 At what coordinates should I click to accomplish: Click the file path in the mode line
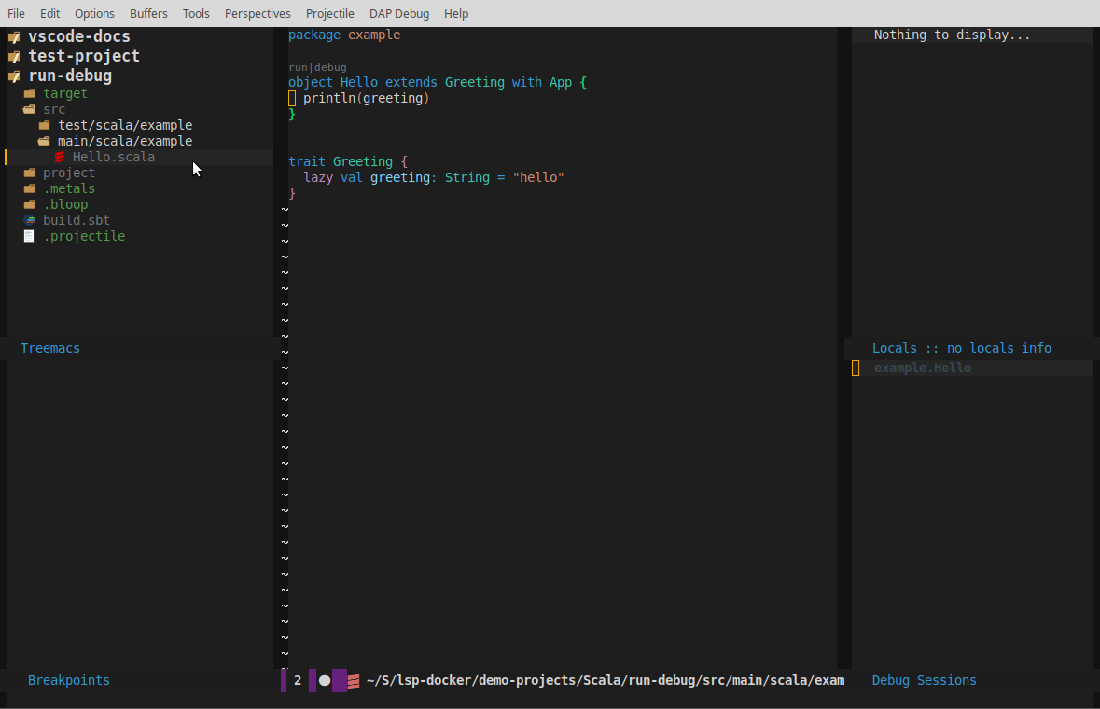coord(605,680)
